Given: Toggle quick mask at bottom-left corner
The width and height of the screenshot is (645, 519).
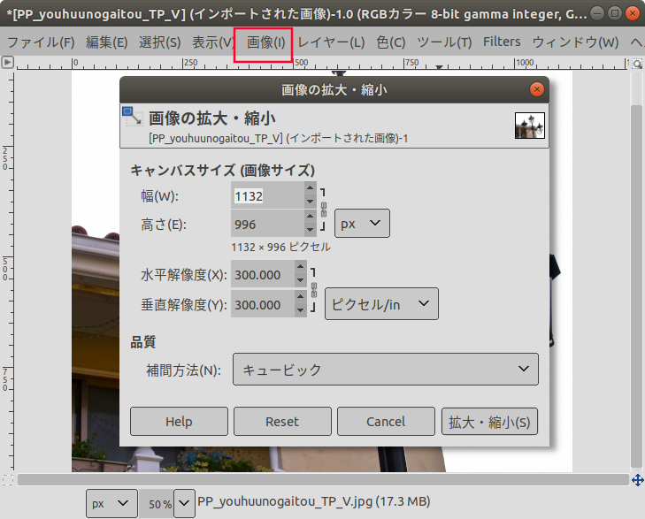Looking at the screenshot, I should 8,480.
